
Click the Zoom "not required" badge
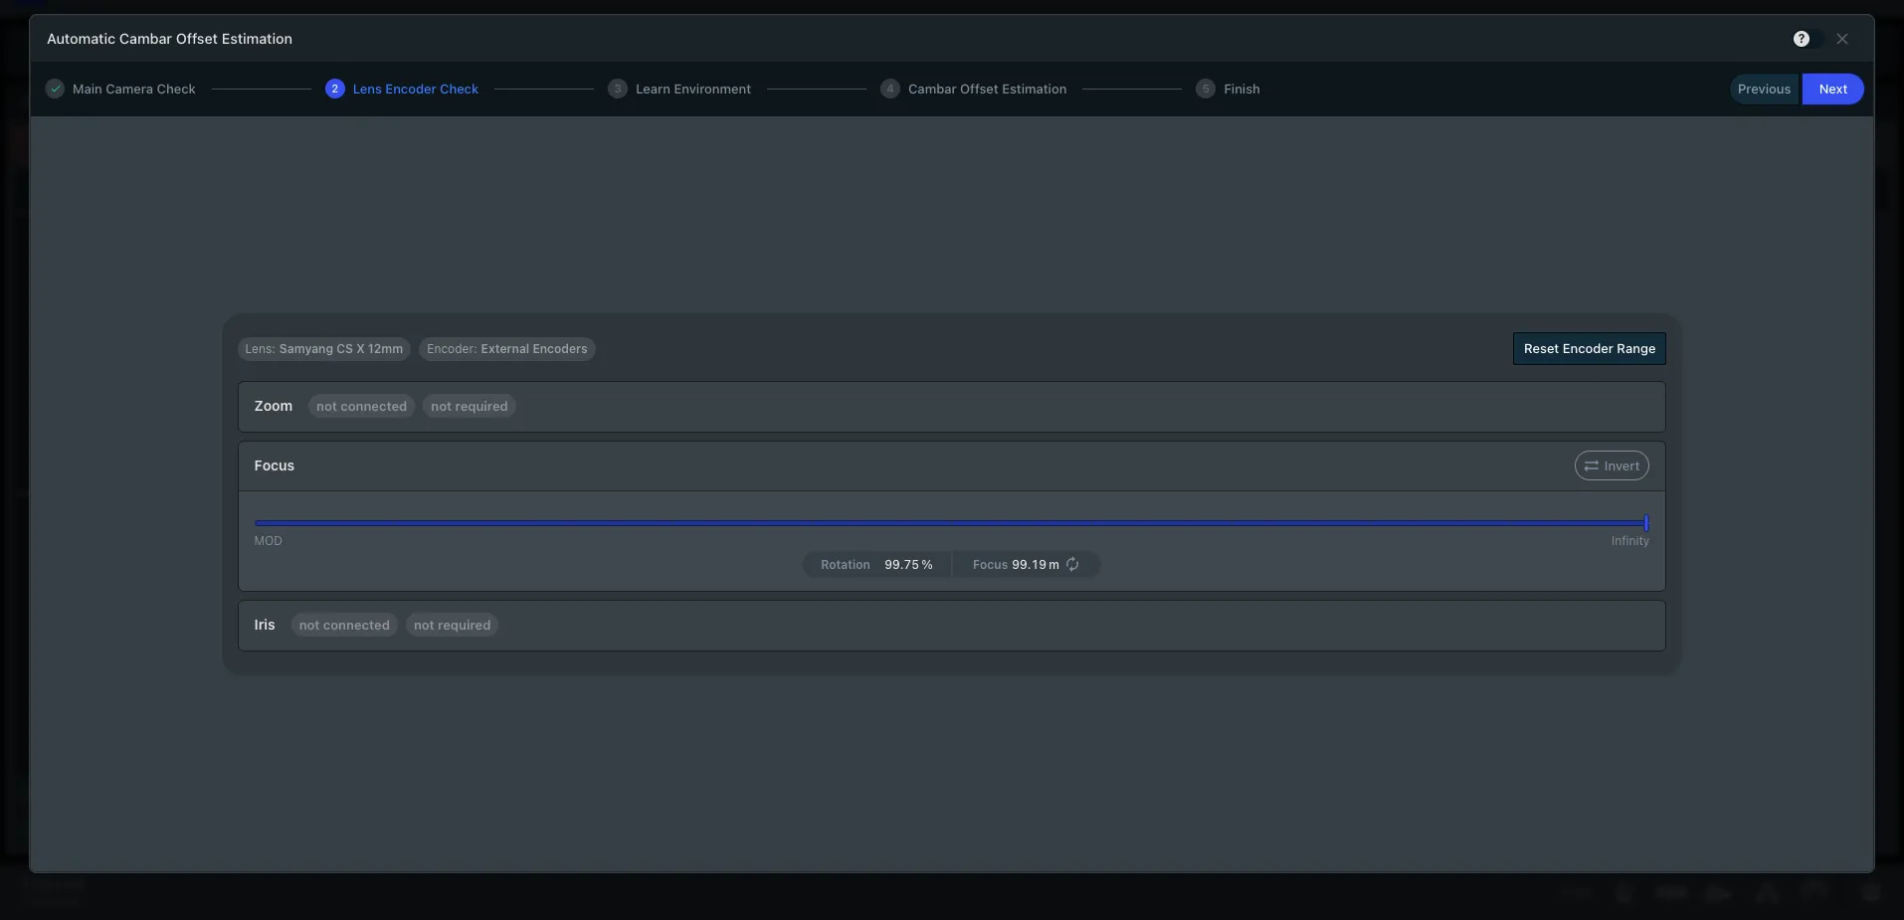click(470, 407)
